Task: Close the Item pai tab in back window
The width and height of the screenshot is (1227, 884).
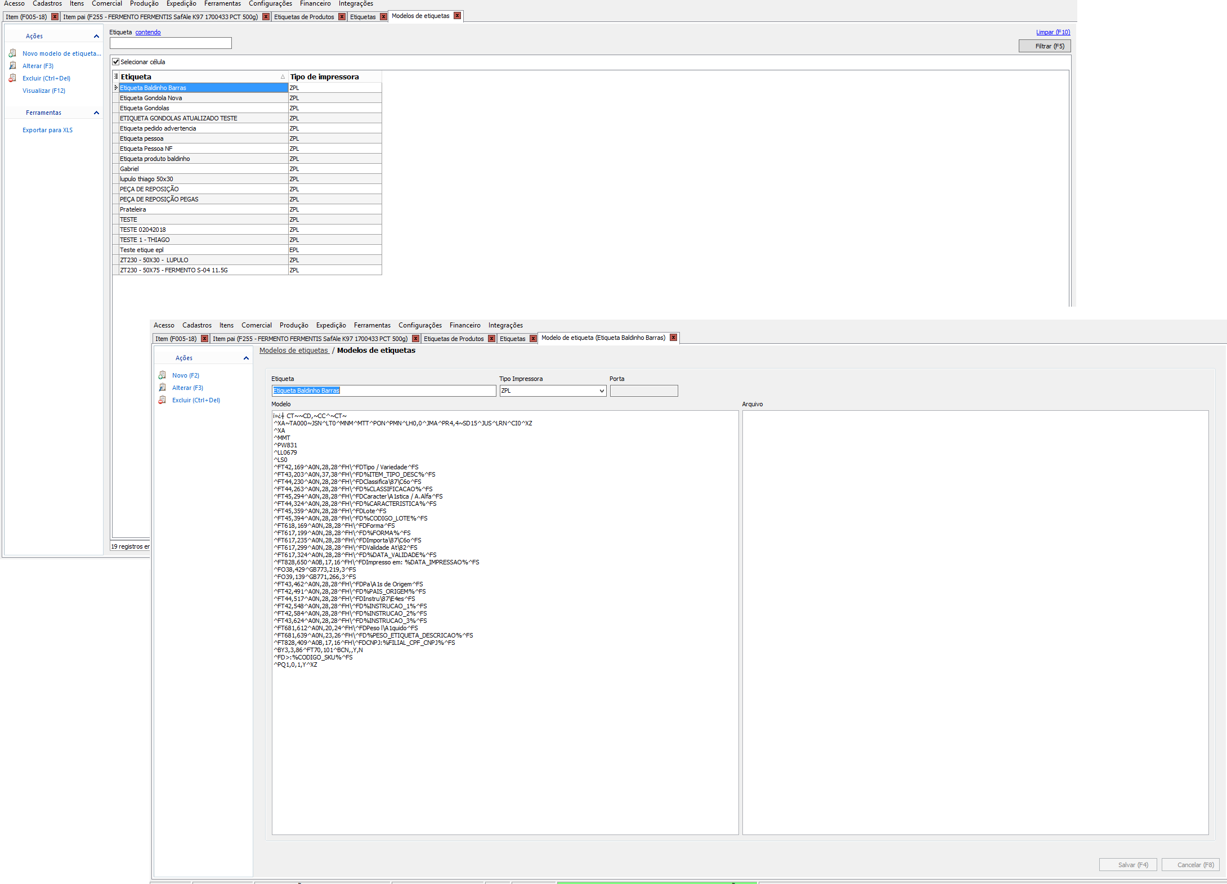Action: click(x=266, y=17)
